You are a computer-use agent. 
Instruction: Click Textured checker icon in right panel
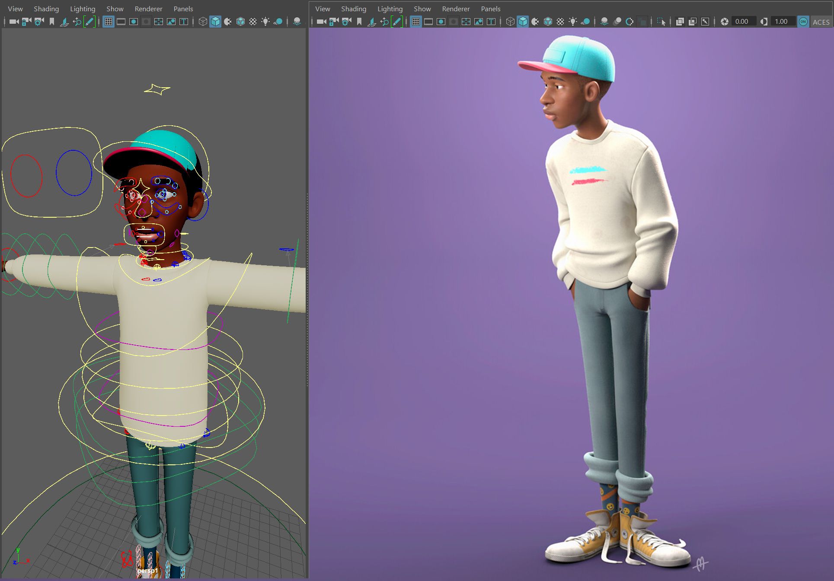pos(560,22)
